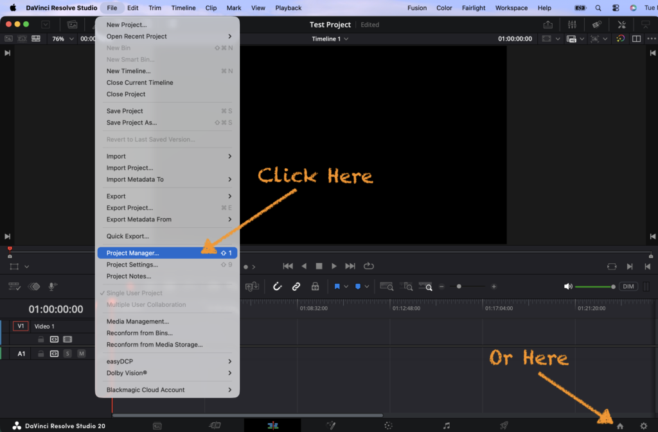This screenshot has width=658, height=432.
Task: Open the audio Mixer panel icon
Action: pyautogui.click(x=571, y=24)
